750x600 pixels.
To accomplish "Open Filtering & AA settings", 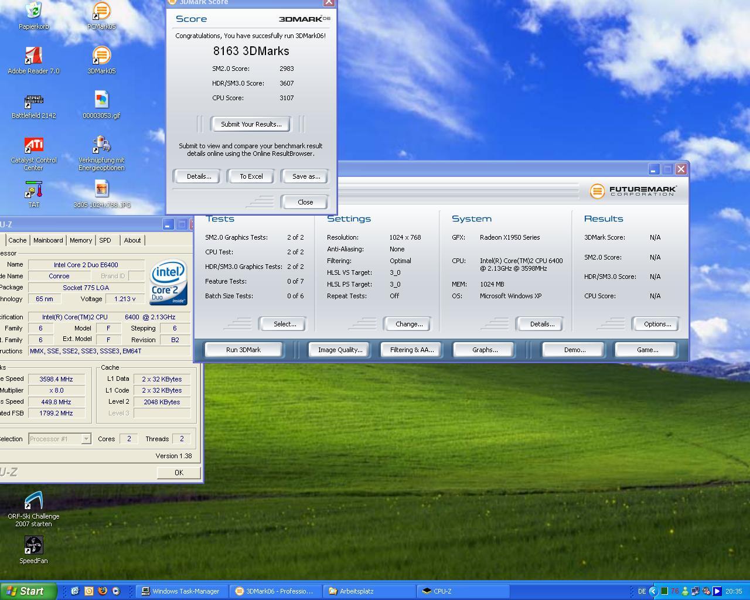I will click(x=412, y=350).
